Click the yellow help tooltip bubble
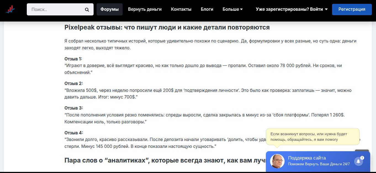The width and height of the screenshot is (376, 173). [313, 137]
